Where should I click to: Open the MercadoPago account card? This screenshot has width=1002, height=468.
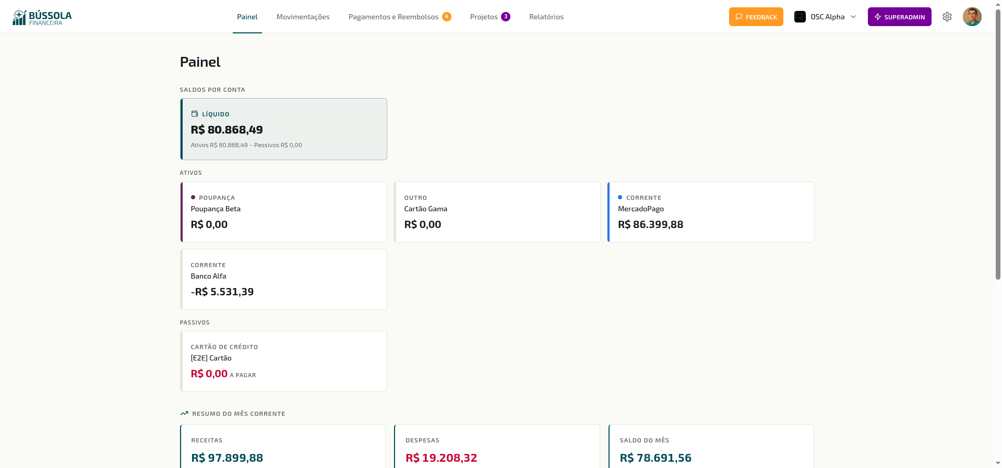tap(711, 212)
